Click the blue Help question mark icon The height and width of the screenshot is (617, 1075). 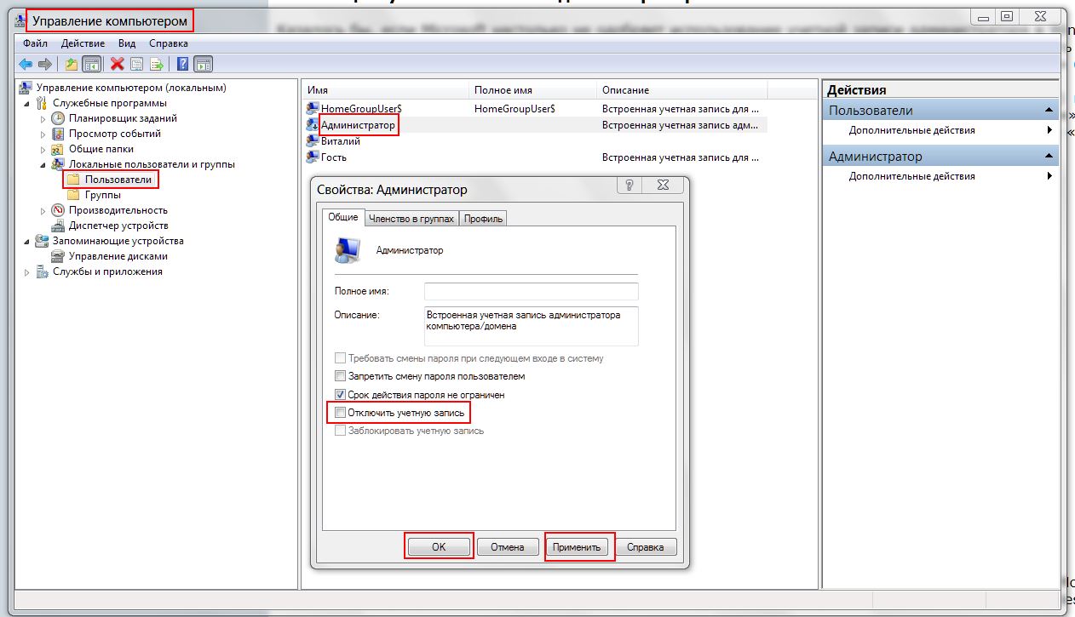(x=183, y=64)
